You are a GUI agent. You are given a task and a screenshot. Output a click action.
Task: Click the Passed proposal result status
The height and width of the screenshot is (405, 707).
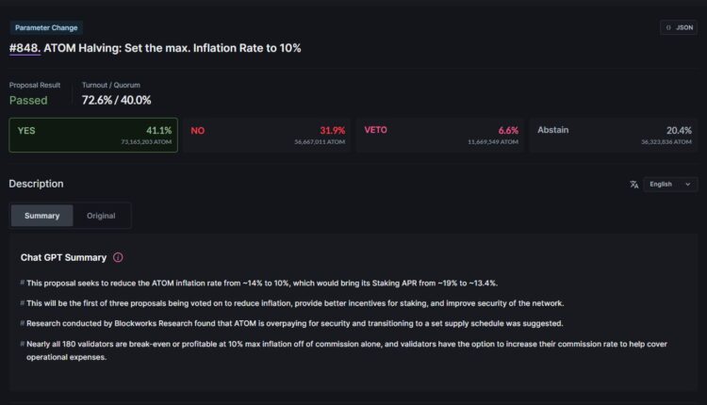click(x=28, y=100)
